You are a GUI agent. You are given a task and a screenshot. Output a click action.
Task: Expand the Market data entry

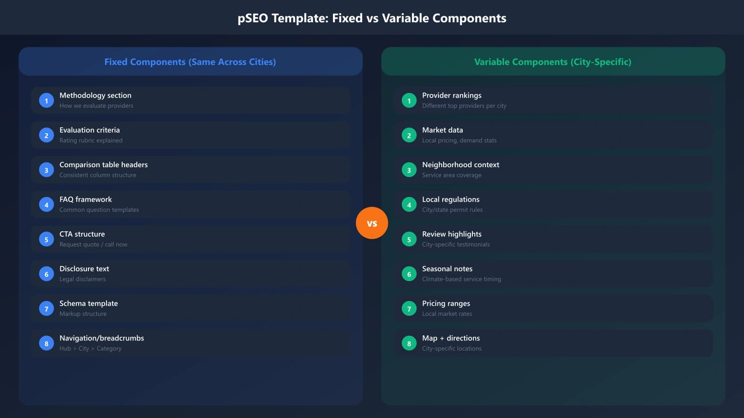(x=553, y=135)
